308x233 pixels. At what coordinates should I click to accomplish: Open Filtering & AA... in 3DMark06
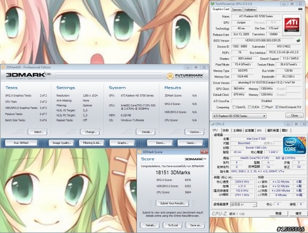click(92, 143)
